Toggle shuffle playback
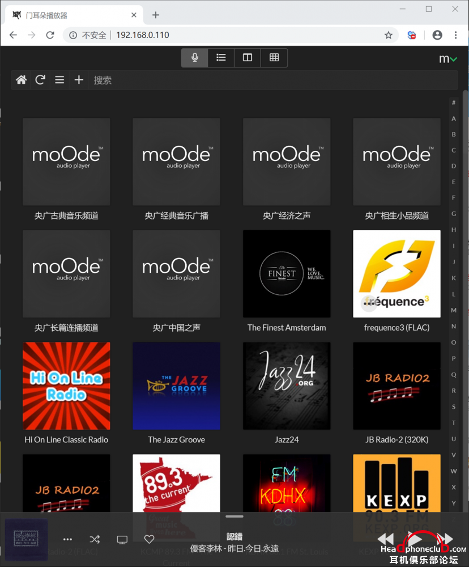The height and width of the screenshot is (567, 469). (x=95, y=540)
